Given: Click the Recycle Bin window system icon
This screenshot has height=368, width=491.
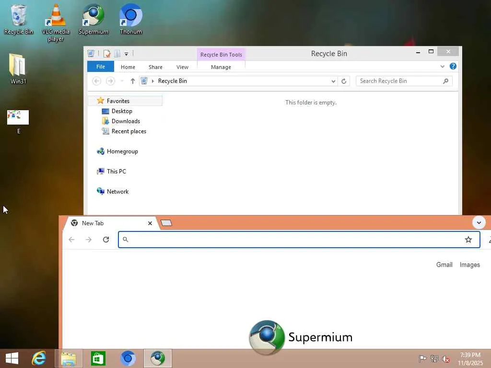Looking at the screenshot, I should pos(91,54).
